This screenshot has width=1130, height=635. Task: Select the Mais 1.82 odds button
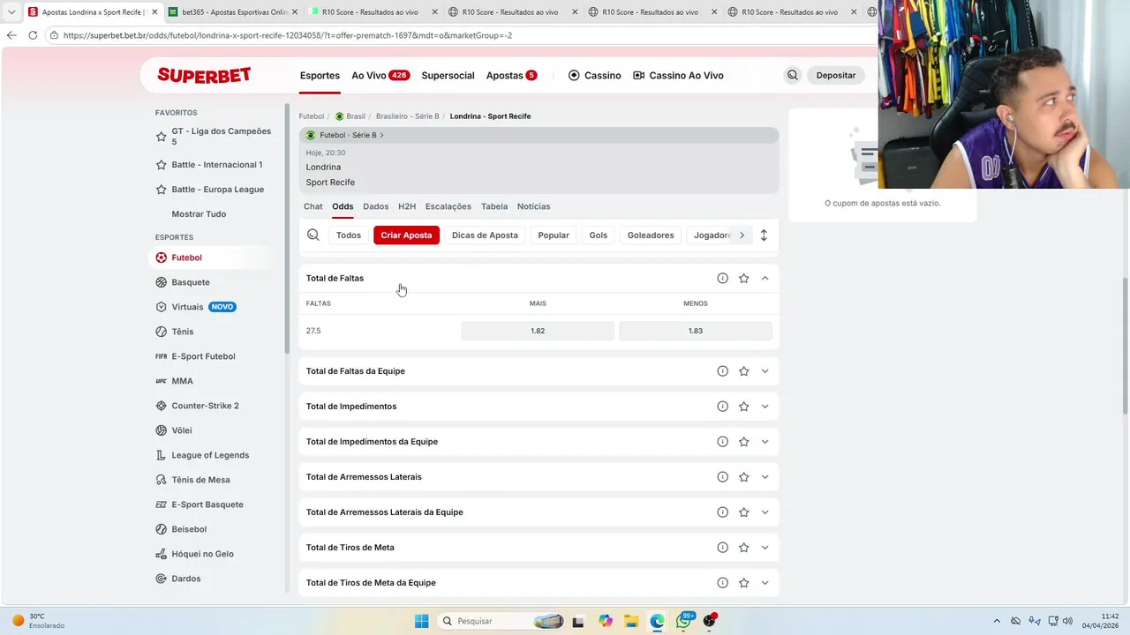pos(538,331)
